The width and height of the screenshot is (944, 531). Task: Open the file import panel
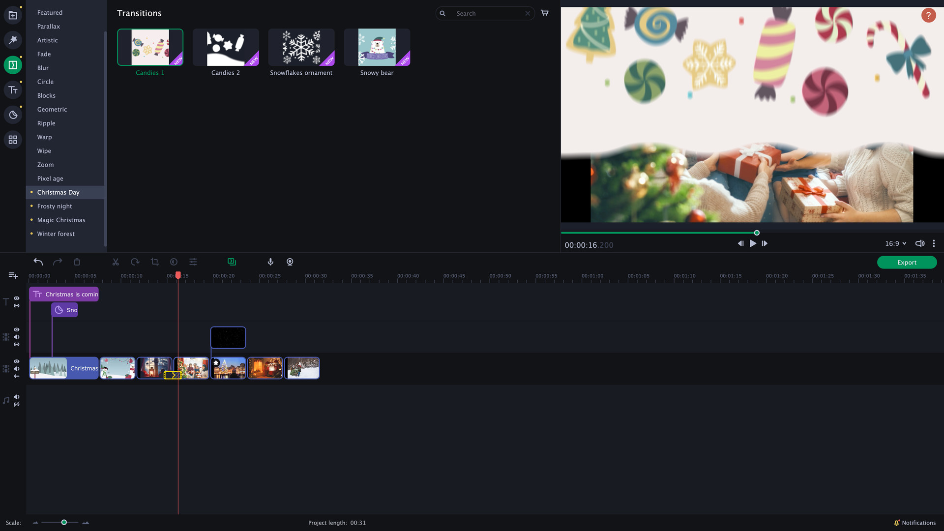click(x=13, y=15)
